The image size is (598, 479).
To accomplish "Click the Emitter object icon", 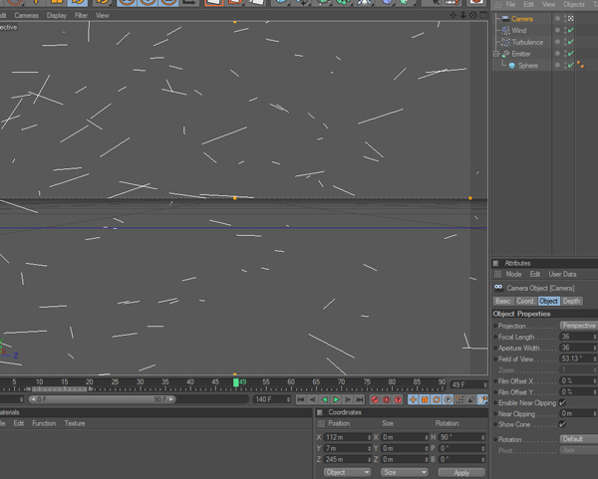I will click(x=505, y=54).
